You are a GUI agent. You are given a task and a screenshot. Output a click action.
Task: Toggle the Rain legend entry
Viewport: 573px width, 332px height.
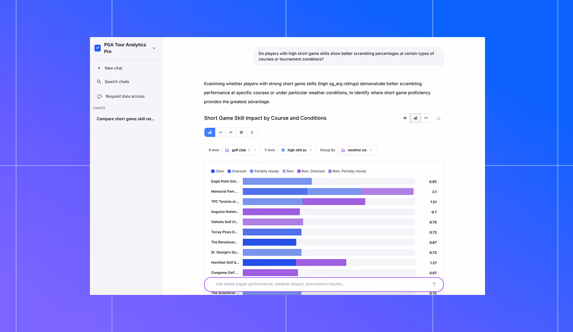point(288,171)
